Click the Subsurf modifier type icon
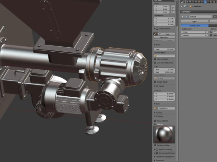The height and width of the screenshot is (162, 217). tap(187, 17)
